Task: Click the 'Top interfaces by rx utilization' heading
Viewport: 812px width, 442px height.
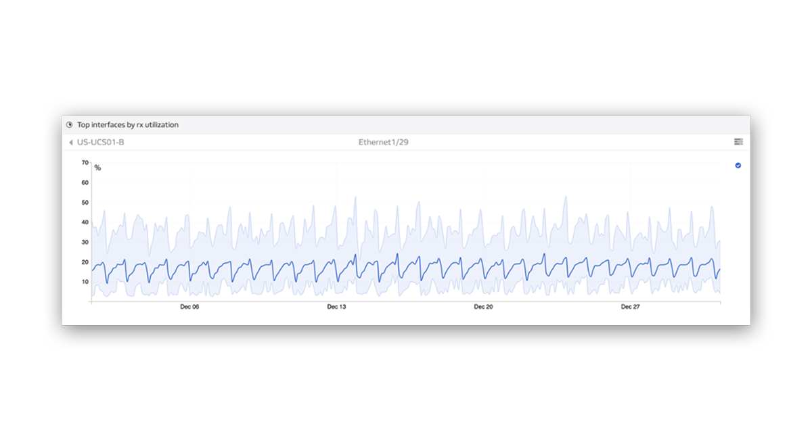Action: pyautogui.click(x=128, y=125)
